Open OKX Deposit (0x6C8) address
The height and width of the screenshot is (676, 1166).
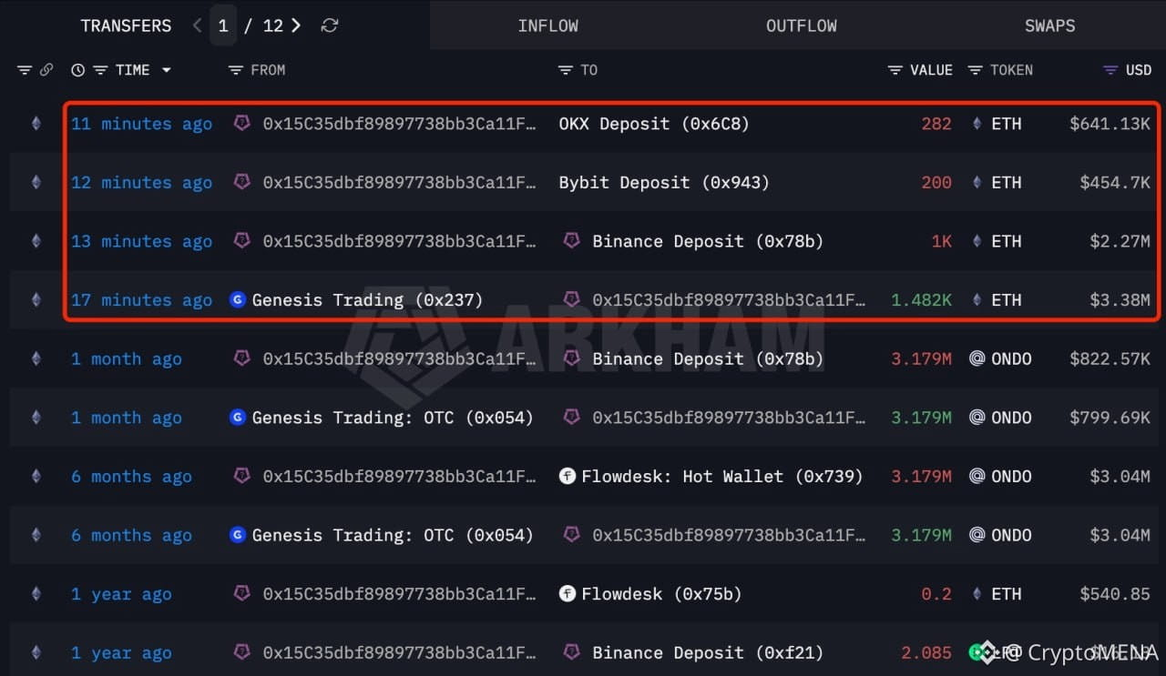click(654, 124)
